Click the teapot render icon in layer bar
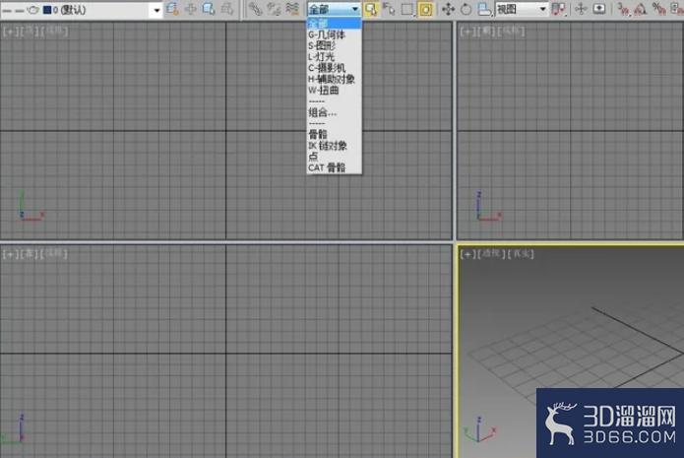 (32, 10)
